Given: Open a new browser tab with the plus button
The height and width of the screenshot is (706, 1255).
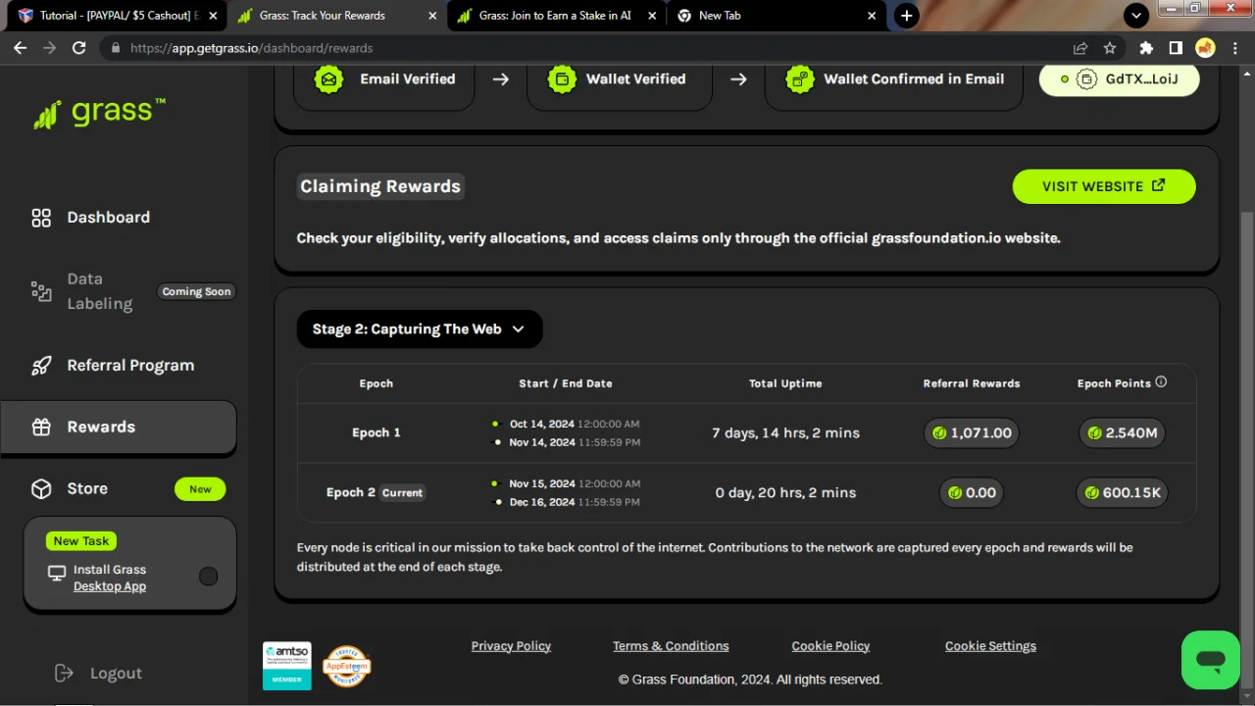Looking at the screenshot, I should coord(907,16).
